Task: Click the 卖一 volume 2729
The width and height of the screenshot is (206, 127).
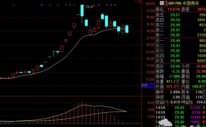Action: (201, 35)
